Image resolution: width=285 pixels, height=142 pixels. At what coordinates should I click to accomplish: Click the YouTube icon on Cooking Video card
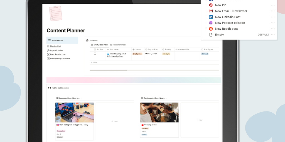[142, 125]
